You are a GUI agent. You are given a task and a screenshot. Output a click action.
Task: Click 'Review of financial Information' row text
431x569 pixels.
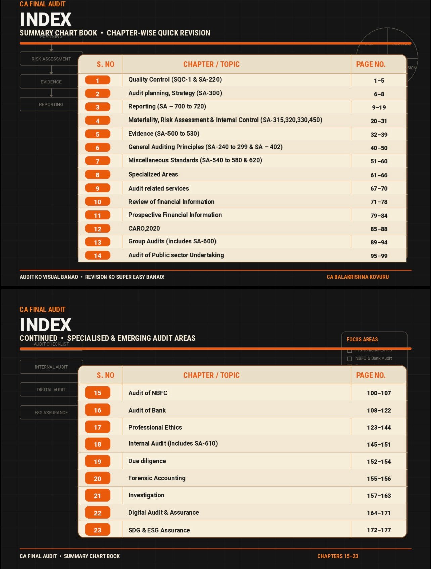click(171, 202)
